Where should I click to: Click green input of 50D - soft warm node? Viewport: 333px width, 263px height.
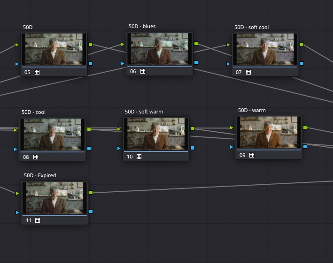tap(119, 129)
